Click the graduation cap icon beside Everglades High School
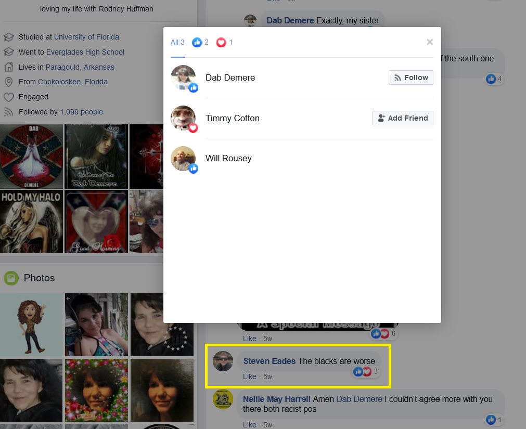 click(x=9, y=52)
